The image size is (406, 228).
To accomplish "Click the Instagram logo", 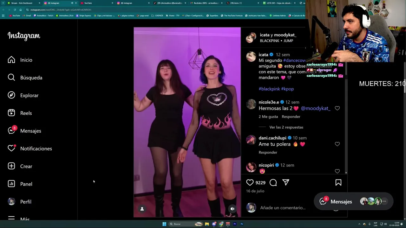I will [24, 36].
